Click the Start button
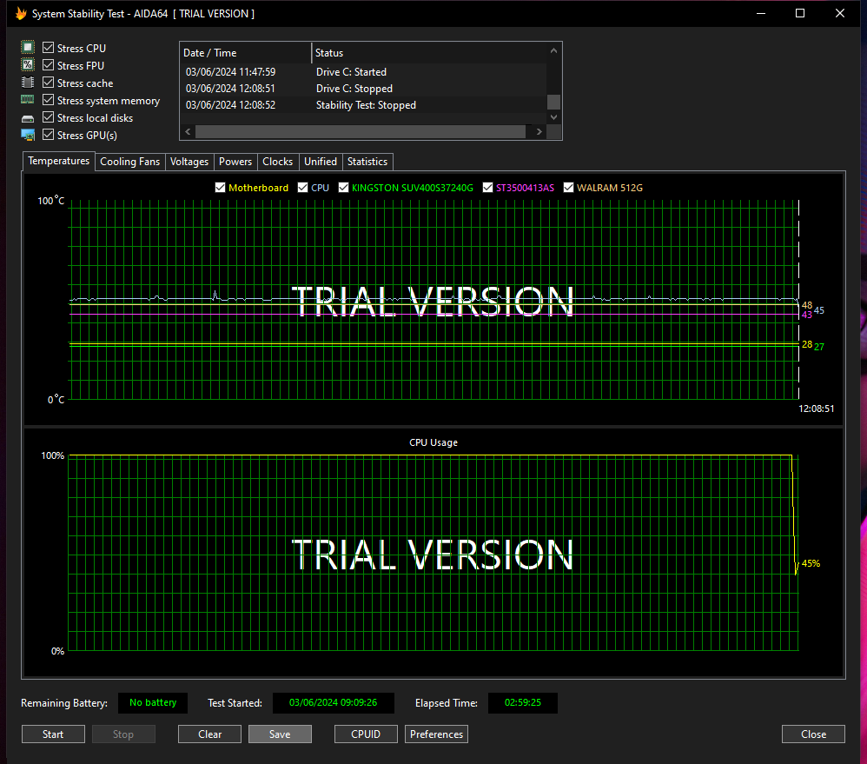This screenshot has height=764, width=867. 53,734
